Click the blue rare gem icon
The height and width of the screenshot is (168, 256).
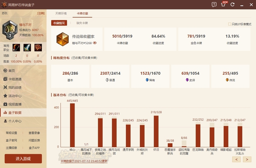147,80
